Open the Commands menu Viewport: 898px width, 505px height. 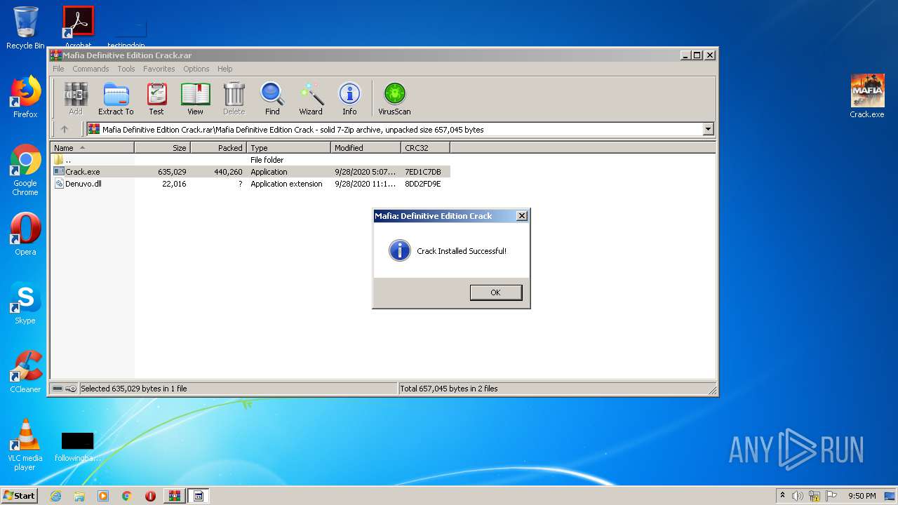[91, 69]
